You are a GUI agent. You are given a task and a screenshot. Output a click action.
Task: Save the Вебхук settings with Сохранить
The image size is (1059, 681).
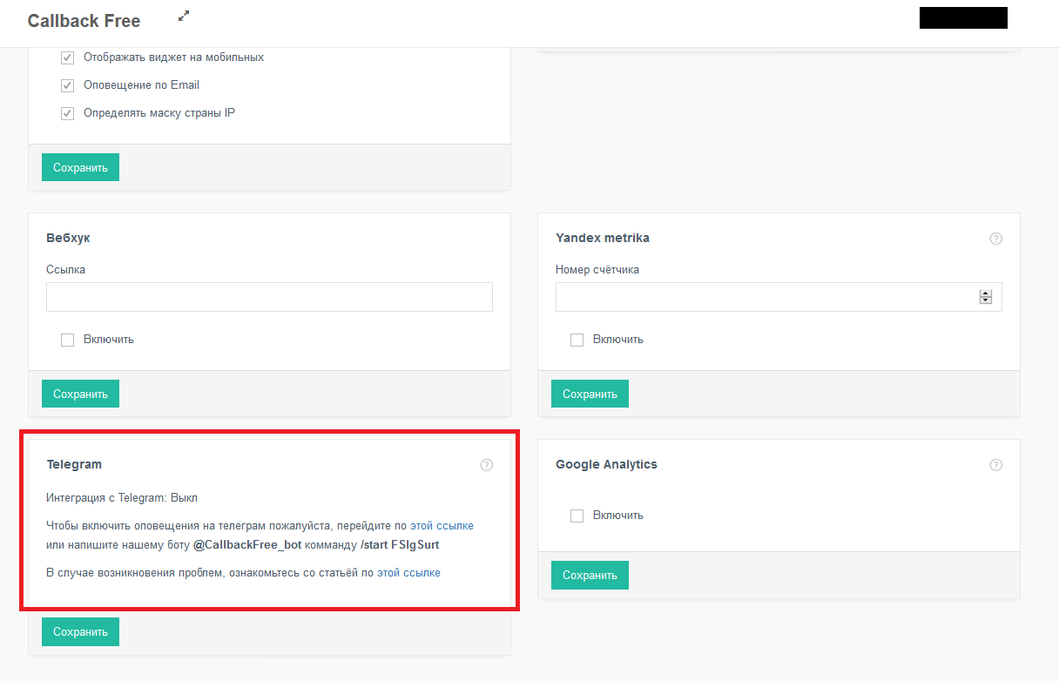click(80, 394)
